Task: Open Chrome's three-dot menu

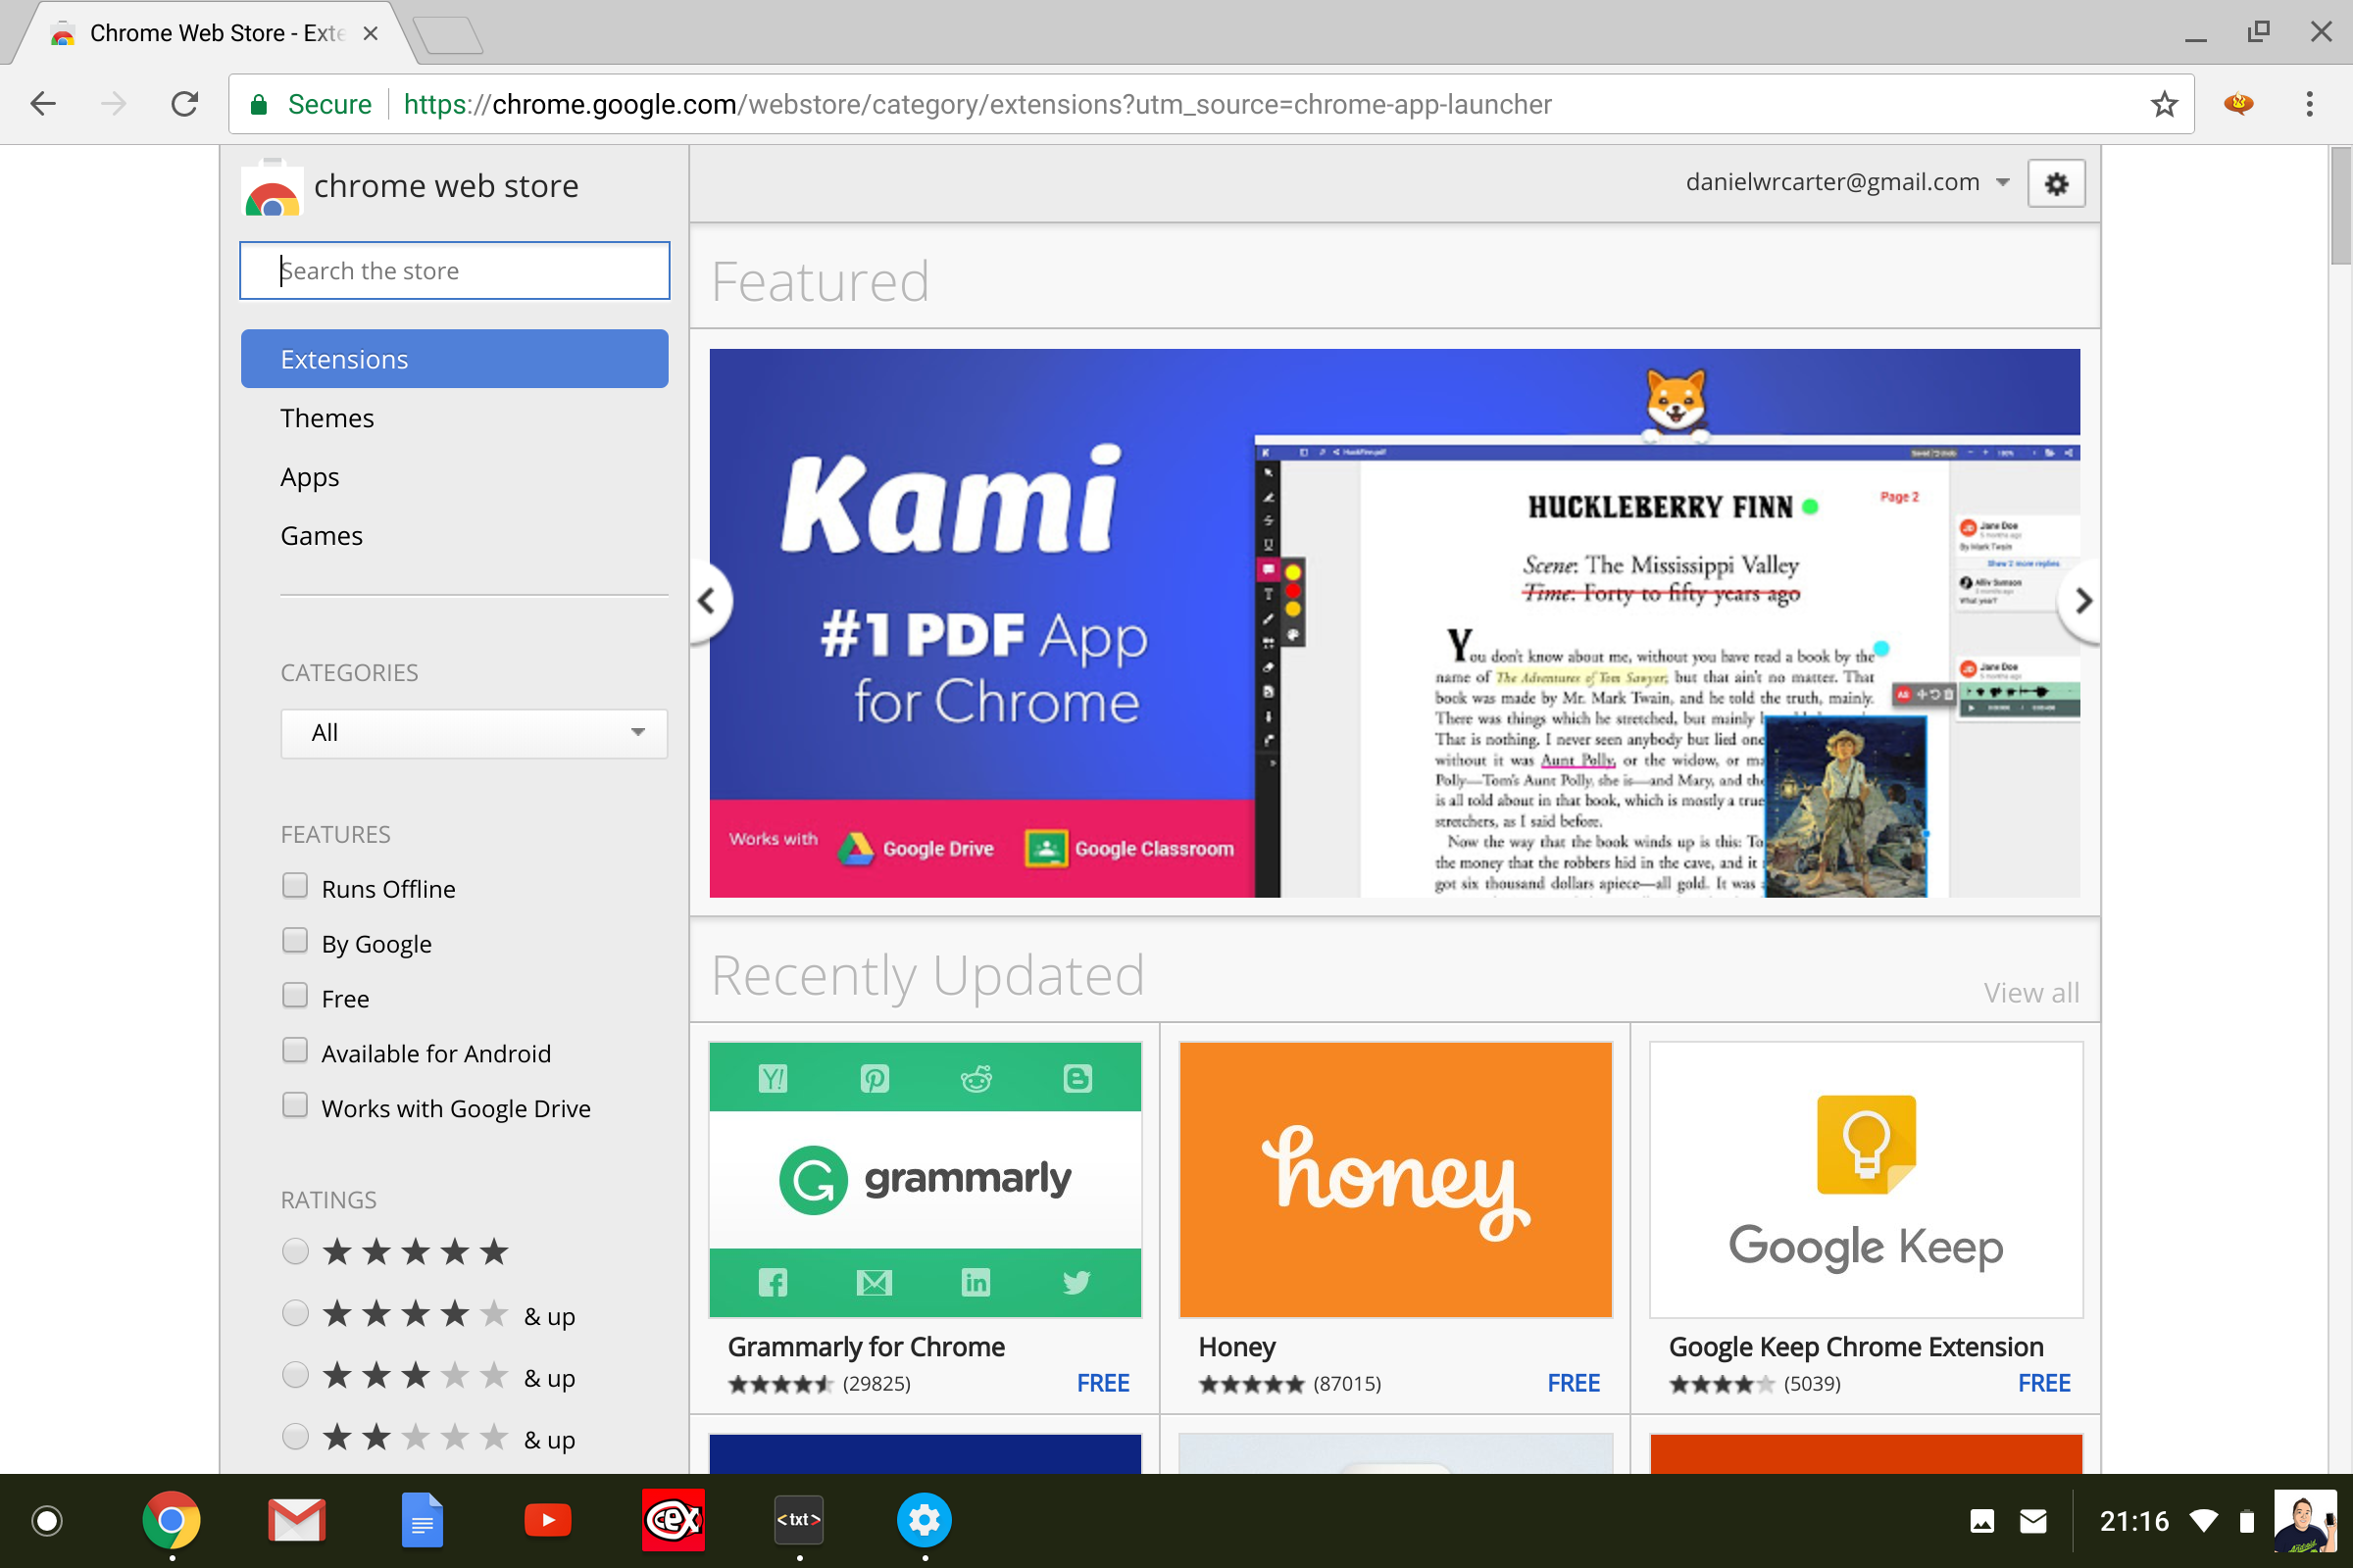Action: click(2309, 104)
